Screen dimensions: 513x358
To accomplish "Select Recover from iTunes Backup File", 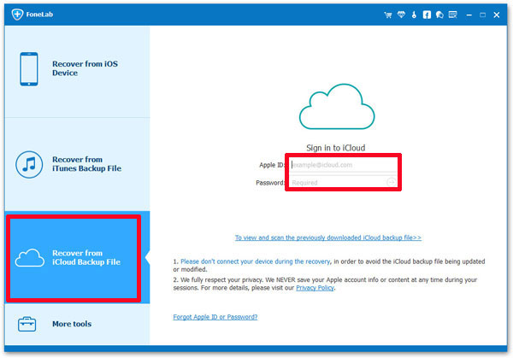I will click(77, 164).
